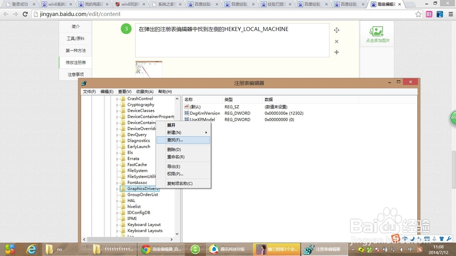This screenshot has height=256, width=456.
Task: Select the FontAssoc folder icon
Action: [123, 183]
